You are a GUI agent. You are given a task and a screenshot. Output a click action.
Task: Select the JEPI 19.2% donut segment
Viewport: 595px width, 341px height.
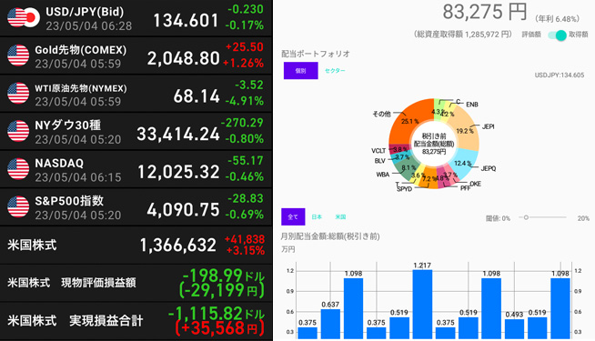click(466, 131)
